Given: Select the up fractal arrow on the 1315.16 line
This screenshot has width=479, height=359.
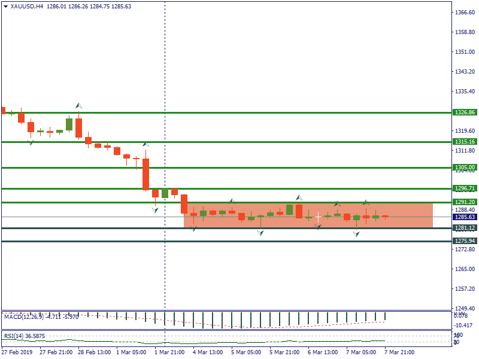Looking at the screenshot, I should pyautogui.click(x=145, y=144).
